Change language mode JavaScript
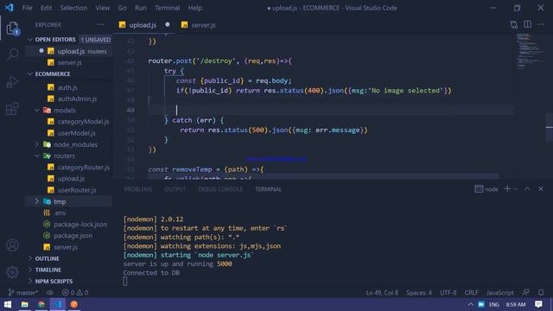 499,293
